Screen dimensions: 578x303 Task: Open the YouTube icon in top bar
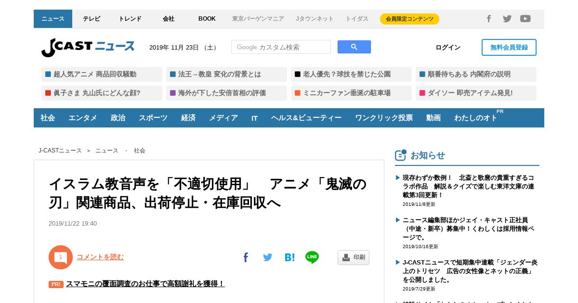tap(525, 19)
